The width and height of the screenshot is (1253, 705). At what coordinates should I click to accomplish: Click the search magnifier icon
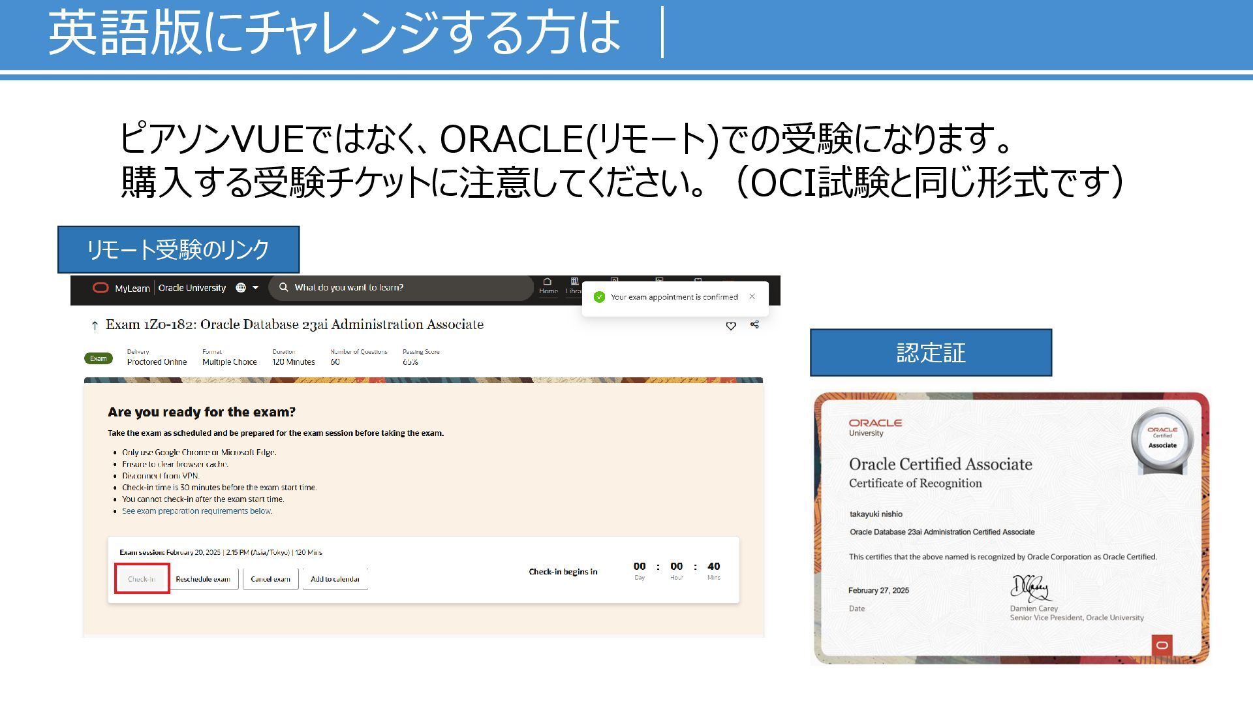pyautogui.click(x=284, y=287)
